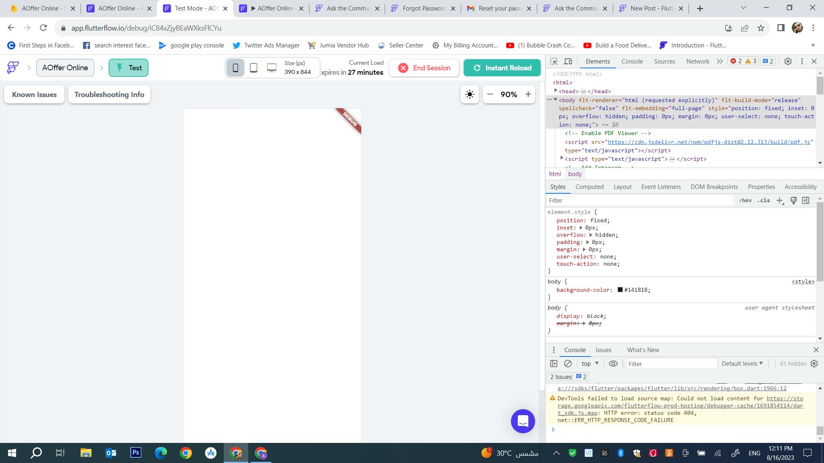The height and width of the screenshot is (463, 824).
Task: Click the DevTools warnings count badge
Action: (751, 61)
